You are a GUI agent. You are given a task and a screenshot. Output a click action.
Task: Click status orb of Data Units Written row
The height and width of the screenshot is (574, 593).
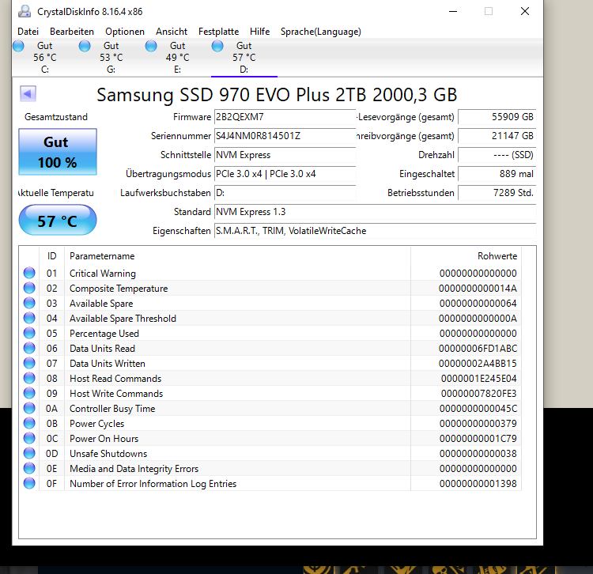click(29, 364)
